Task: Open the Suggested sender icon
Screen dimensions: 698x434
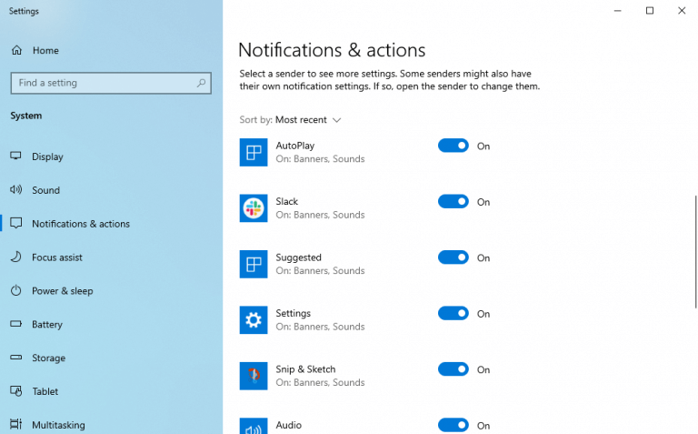Action: coord(254,264)
